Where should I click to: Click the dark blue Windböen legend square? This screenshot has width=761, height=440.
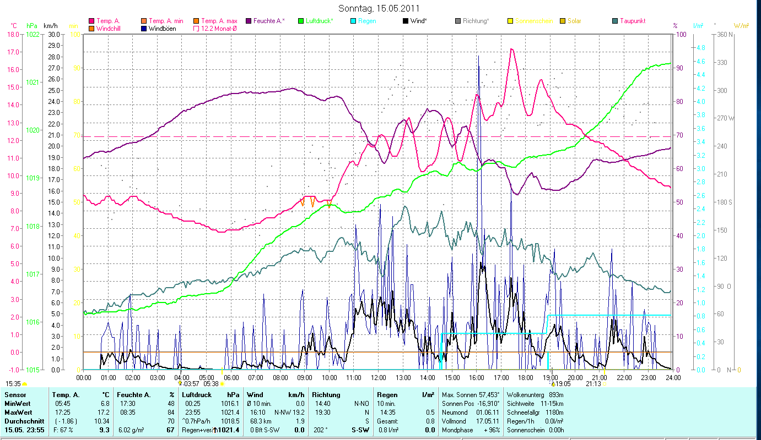click(144, 29)
